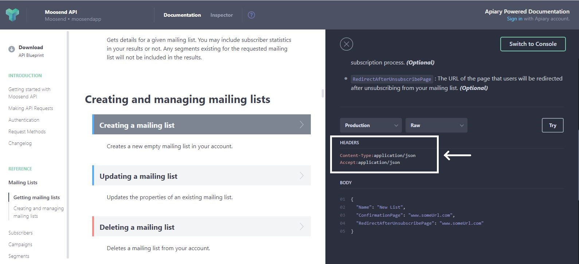Screen dimensions: 579x264
Task: Click the Content-Type header line
Action: pyautogui.click(x=377, y=155)
